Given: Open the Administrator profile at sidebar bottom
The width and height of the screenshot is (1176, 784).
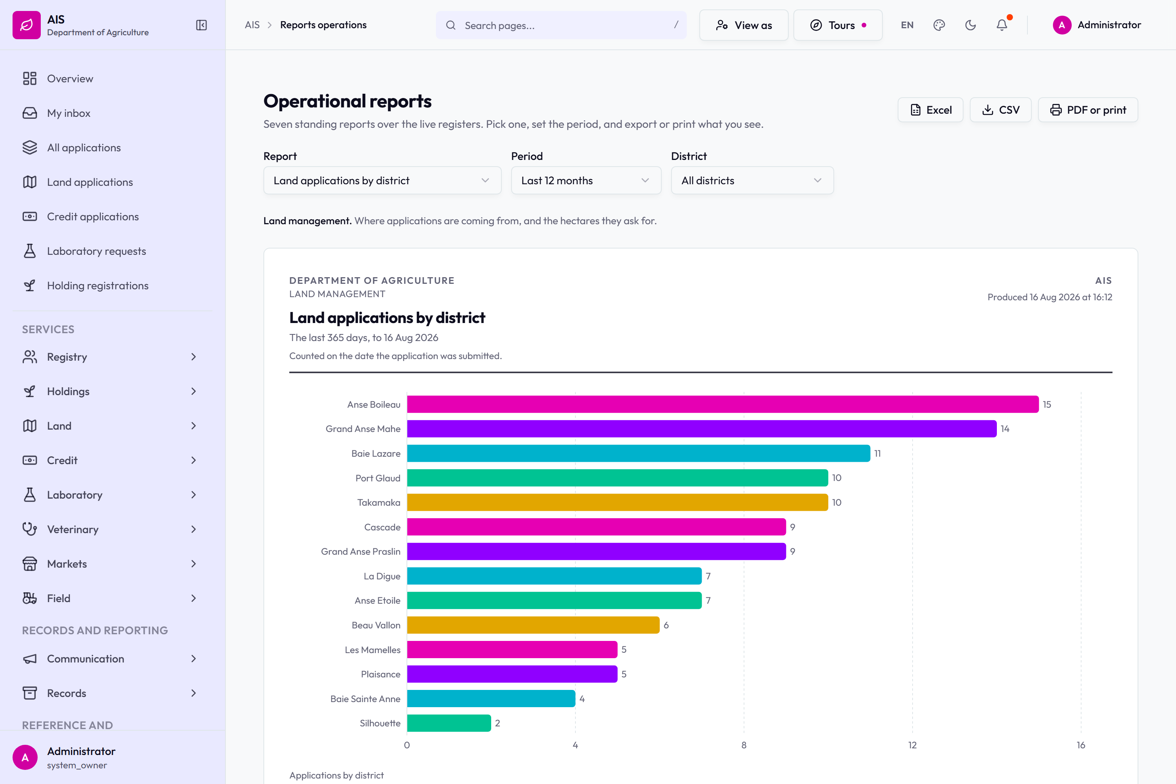Looking at the screenshot, I should pos(112,757).
